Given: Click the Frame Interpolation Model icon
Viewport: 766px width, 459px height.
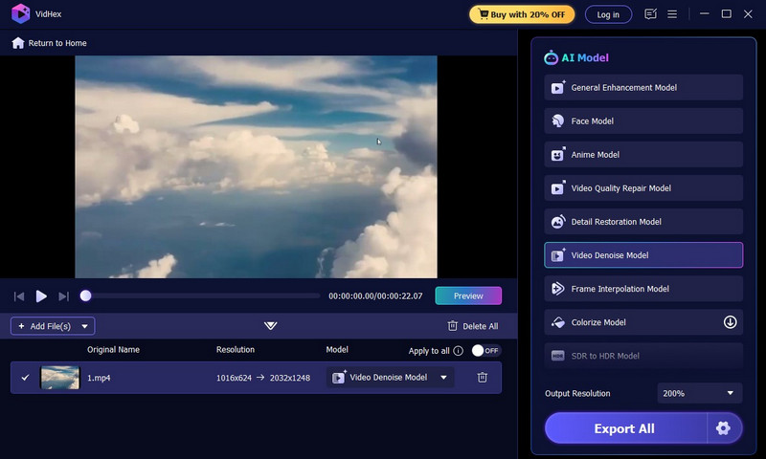Looking at the screenshot, I should 557,289.
